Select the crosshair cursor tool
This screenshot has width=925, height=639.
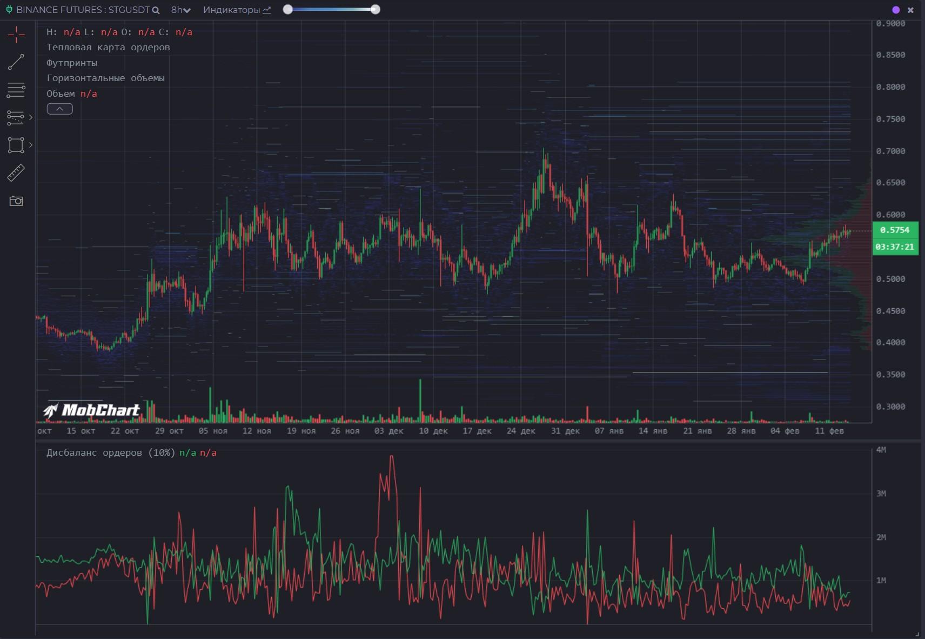[16, 35]
